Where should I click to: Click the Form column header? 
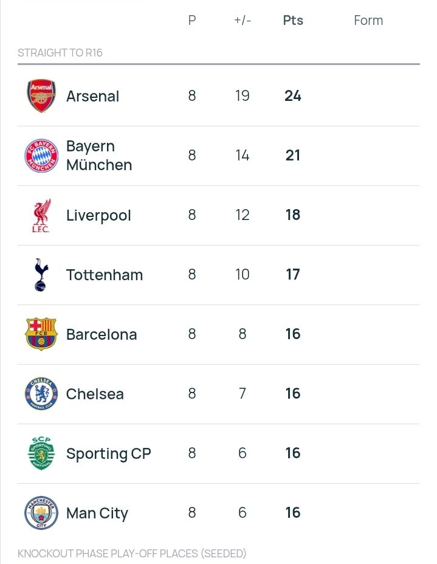tap(368, 20)
